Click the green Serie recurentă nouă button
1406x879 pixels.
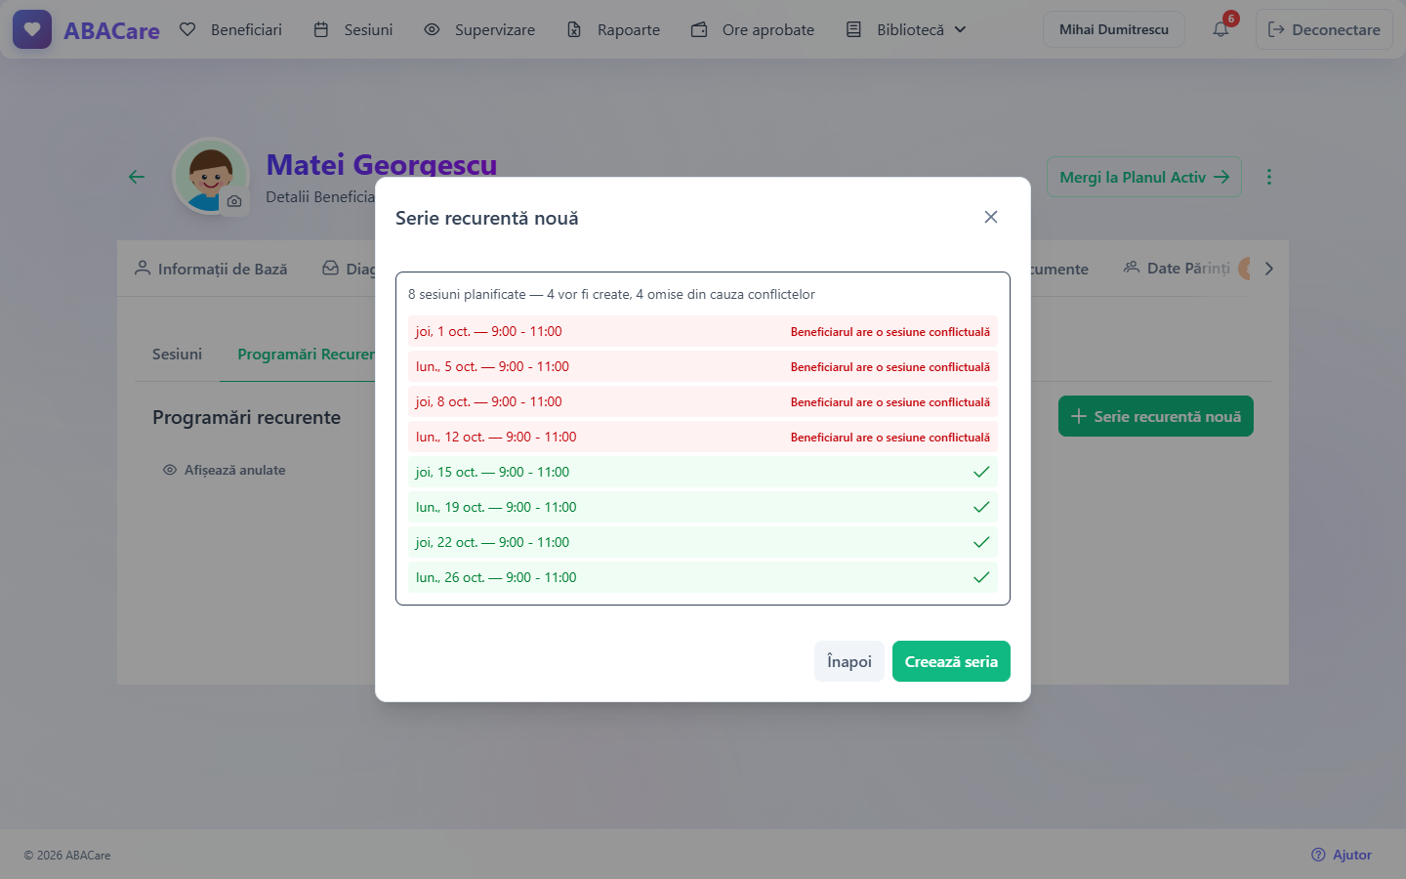pos(1156,416)
